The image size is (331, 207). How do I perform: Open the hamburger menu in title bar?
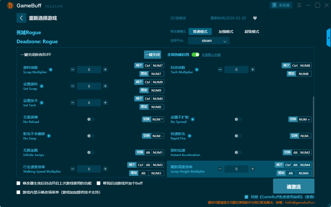click(x=299, y=5)
